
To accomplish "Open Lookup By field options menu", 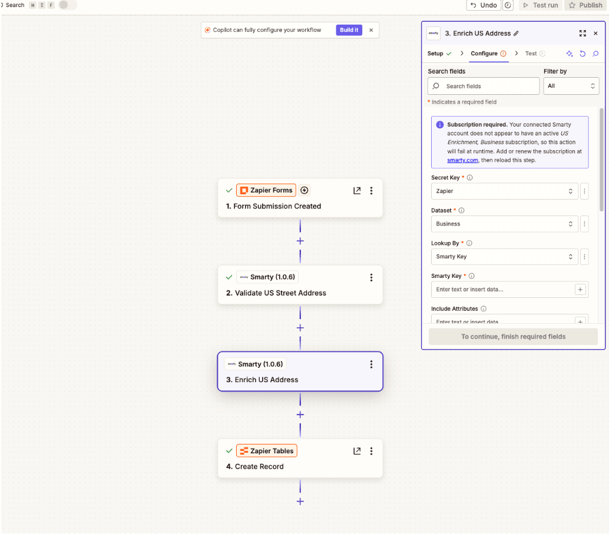I will pos(584,257).
